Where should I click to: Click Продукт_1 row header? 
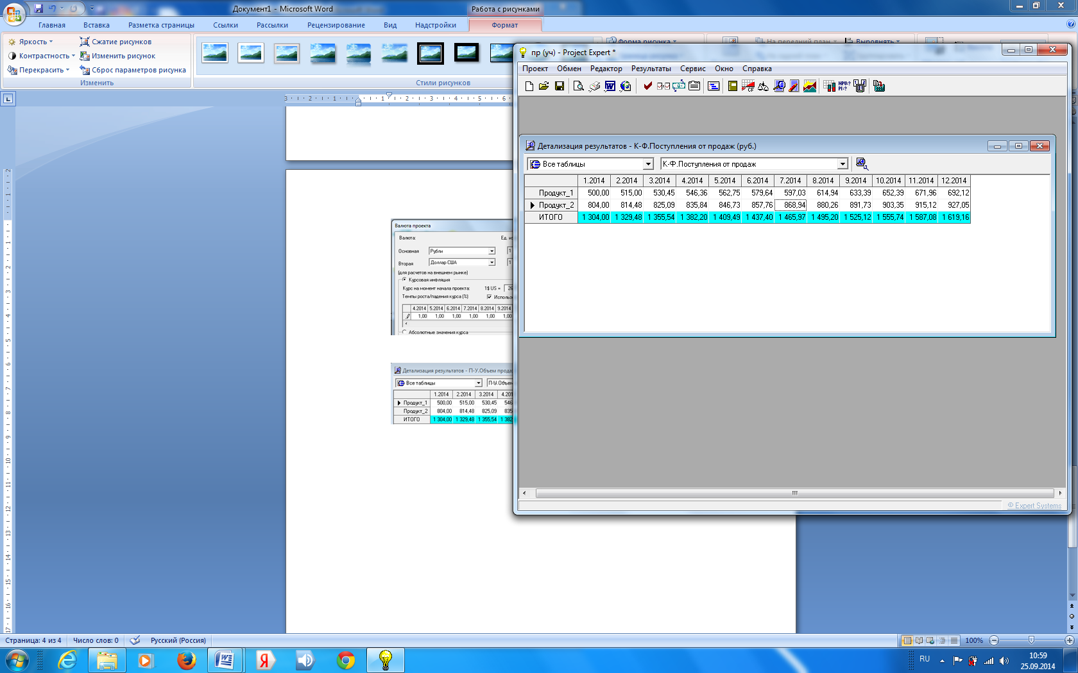(551, 192)
